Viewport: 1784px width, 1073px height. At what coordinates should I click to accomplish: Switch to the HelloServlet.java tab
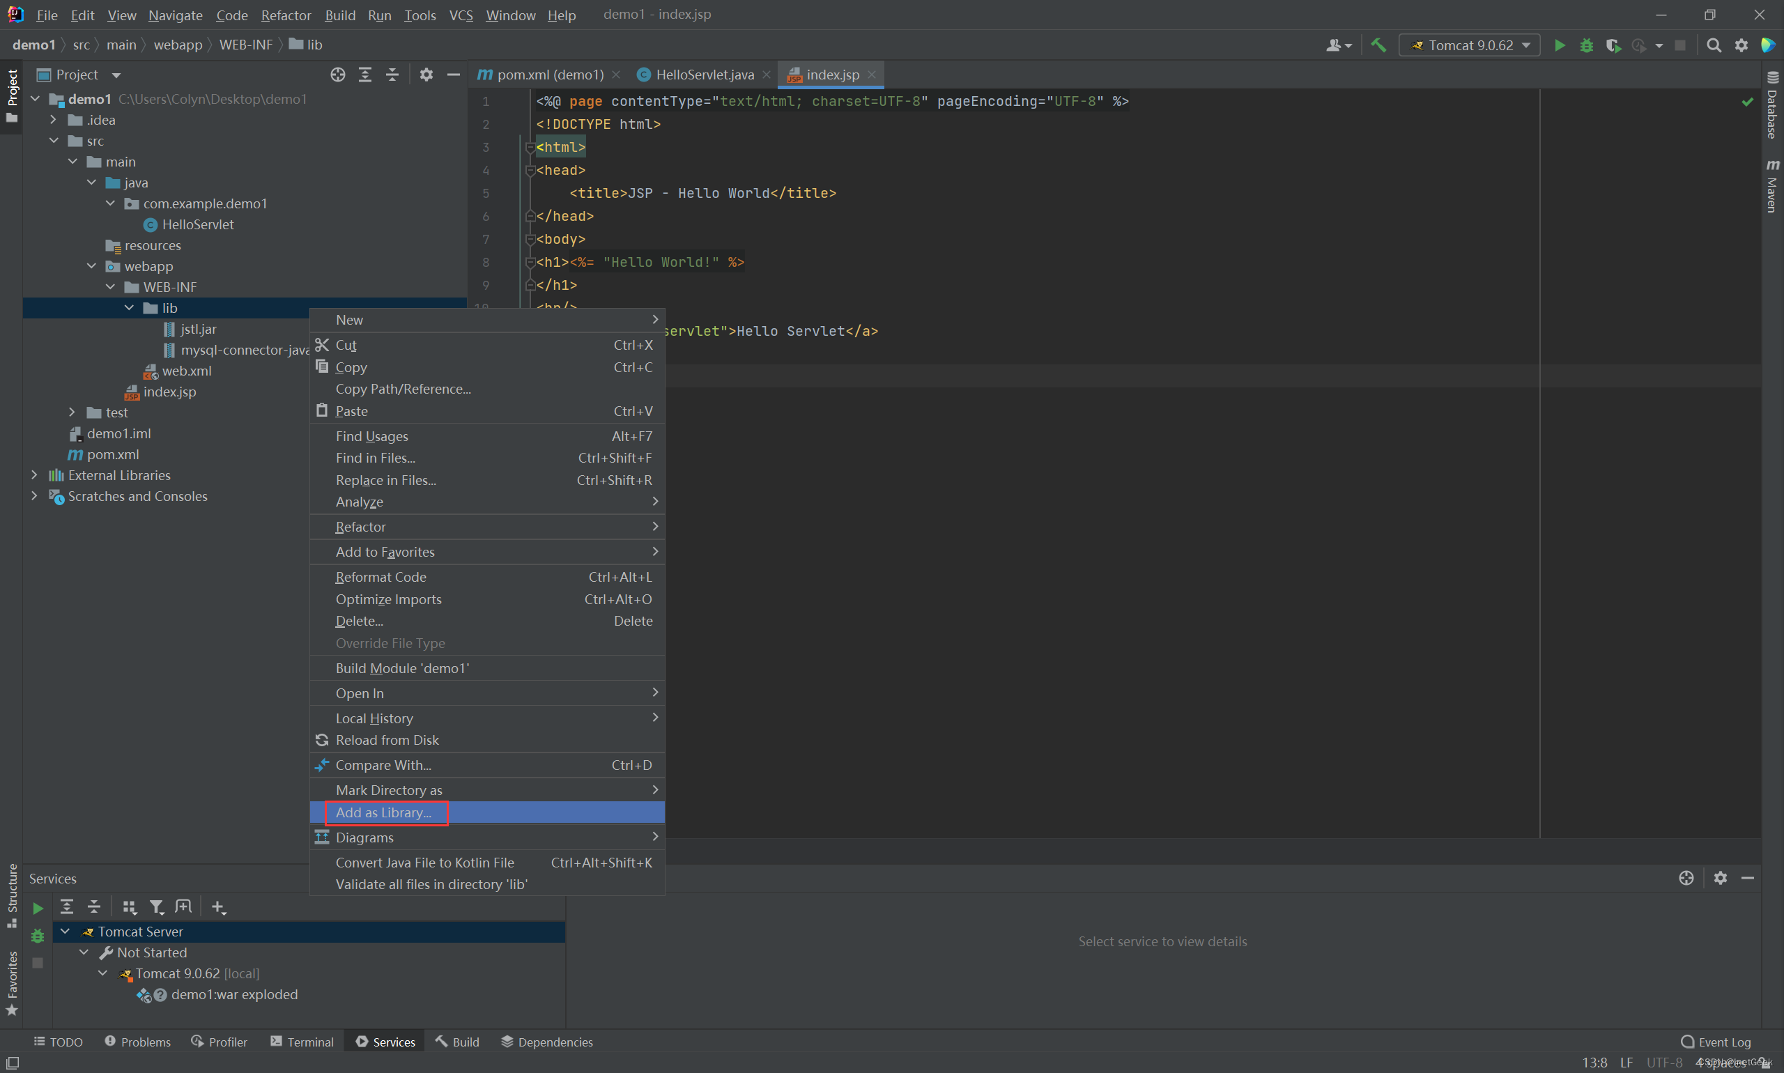point(704,75)
